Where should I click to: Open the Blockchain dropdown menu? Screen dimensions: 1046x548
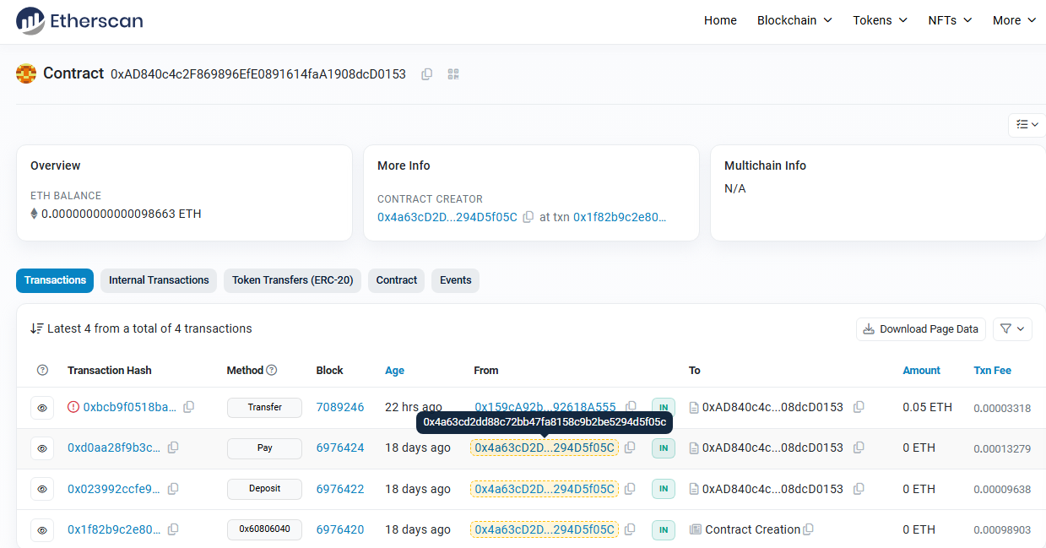click(794, 20)
